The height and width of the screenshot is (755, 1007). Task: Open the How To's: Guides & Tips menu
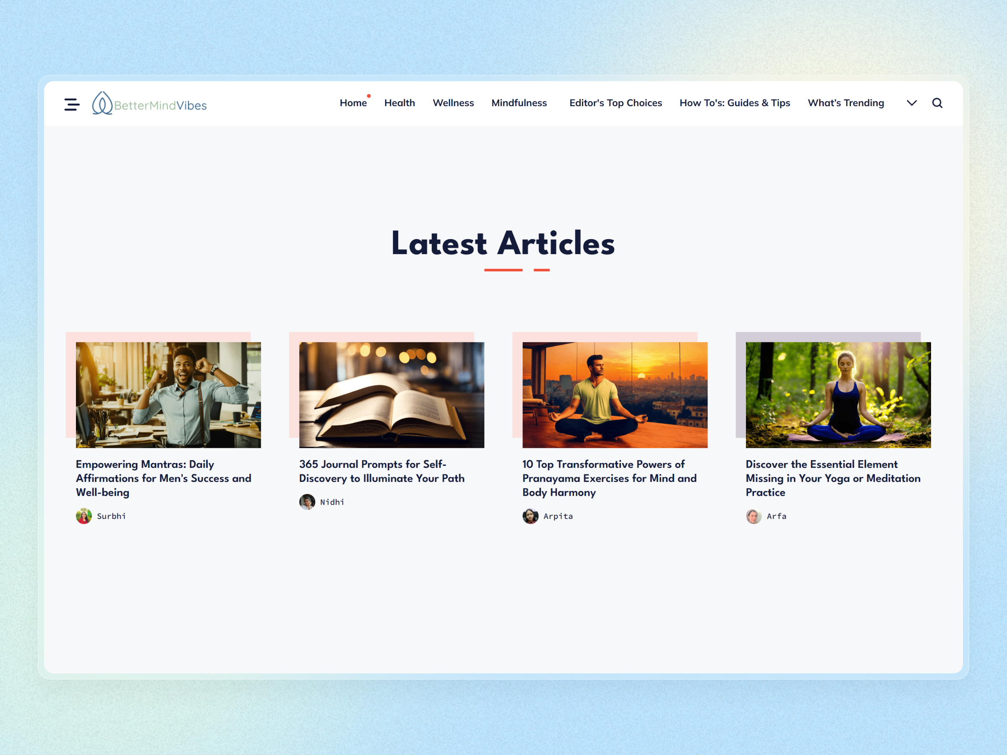[734, 103]
